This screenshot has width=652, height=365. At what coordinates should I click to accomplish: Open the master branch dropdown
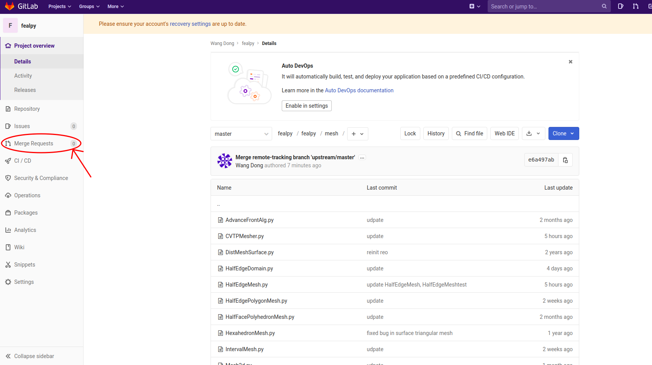click(x=241, y=134)
